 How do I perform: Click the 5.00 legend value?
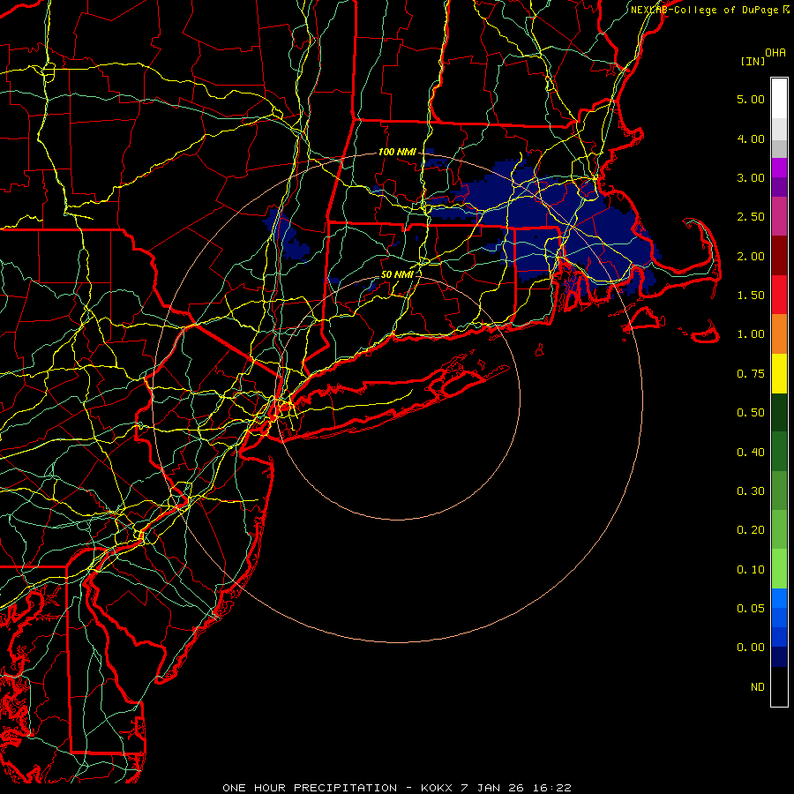(751, 99)
